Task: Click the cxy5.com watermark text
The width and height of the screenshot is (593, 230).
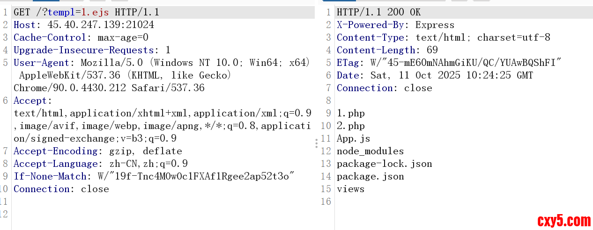Action: [x=563, y=221]
